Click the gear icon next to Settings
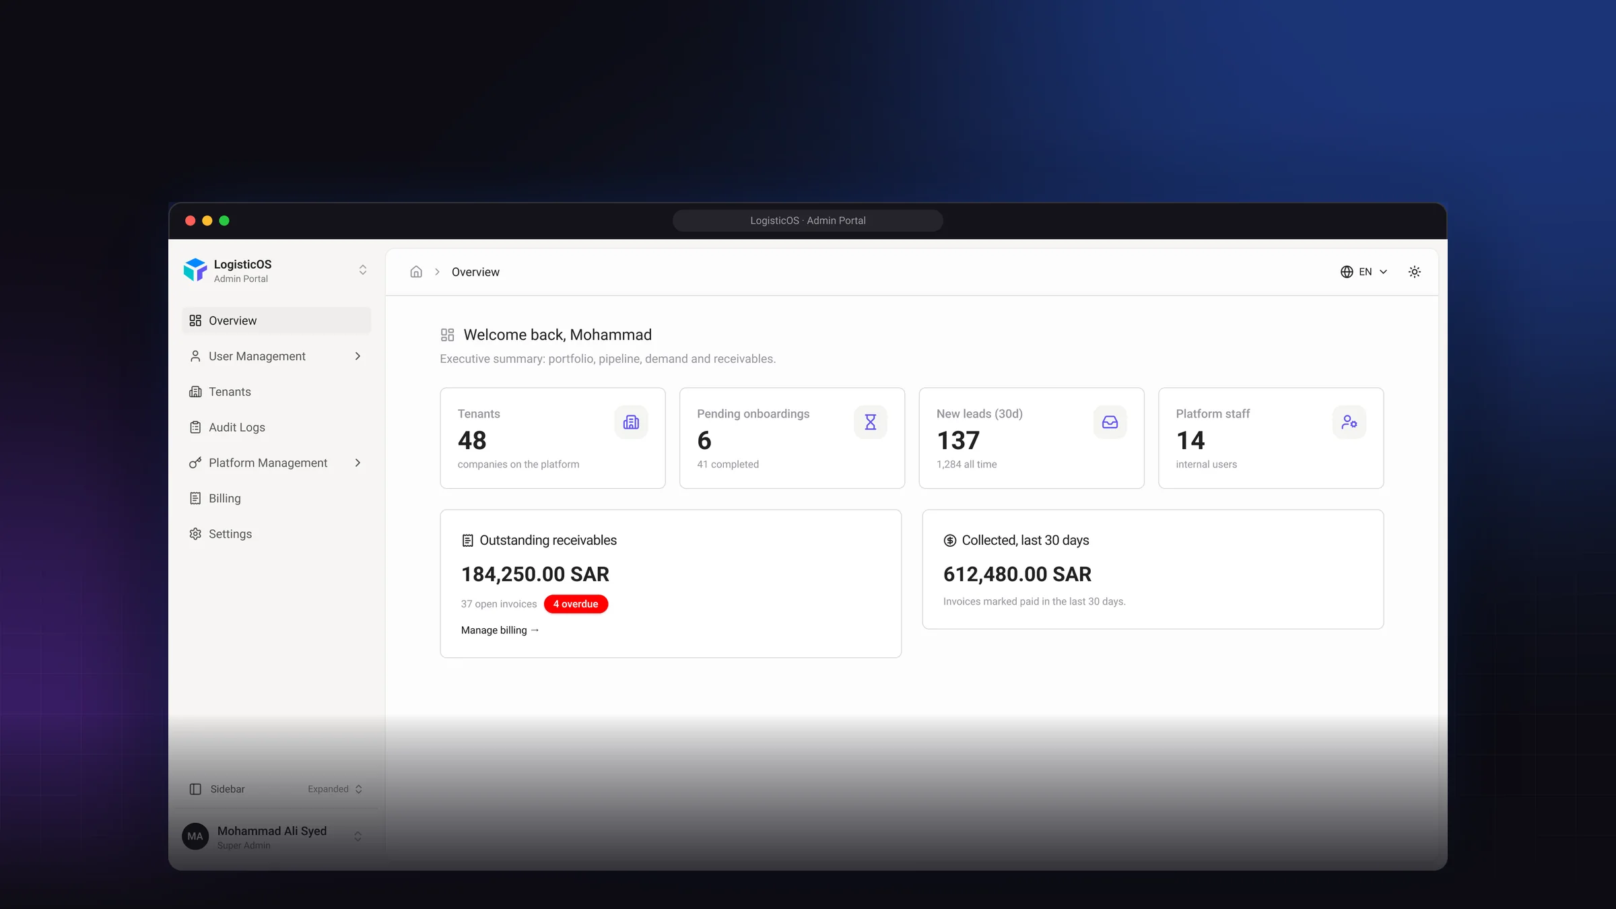Image resolution: width=1616 pixels, height=909 pixels. (195, 534)
